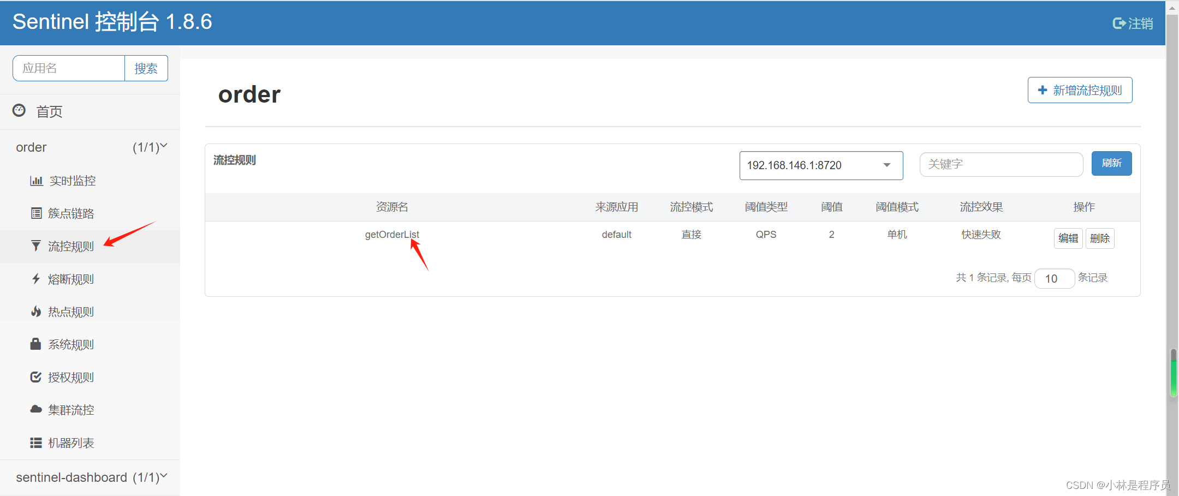Viewport: 1179px width, 496px height.
Task: Click the check-square icon for 授权规则
Action: pyautogui.click(x=36, y=377)
